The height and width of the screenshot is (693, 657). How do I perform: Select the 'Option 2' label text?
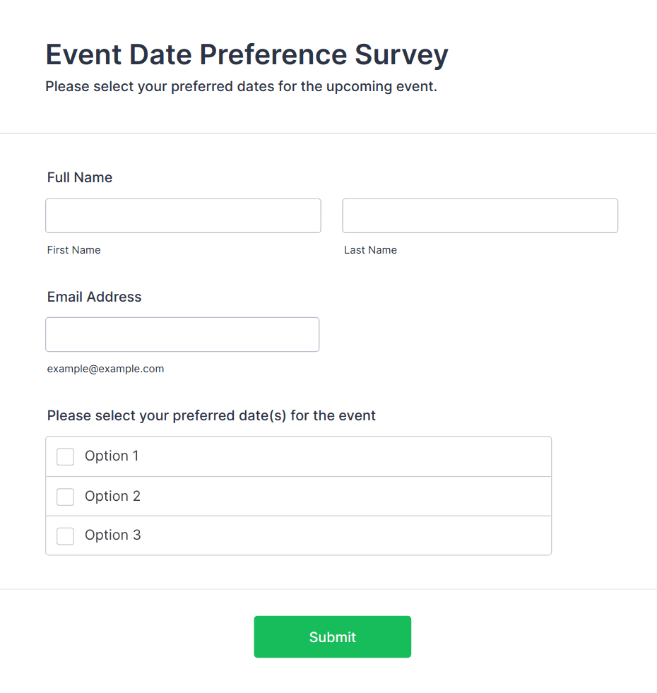point(112,497)
